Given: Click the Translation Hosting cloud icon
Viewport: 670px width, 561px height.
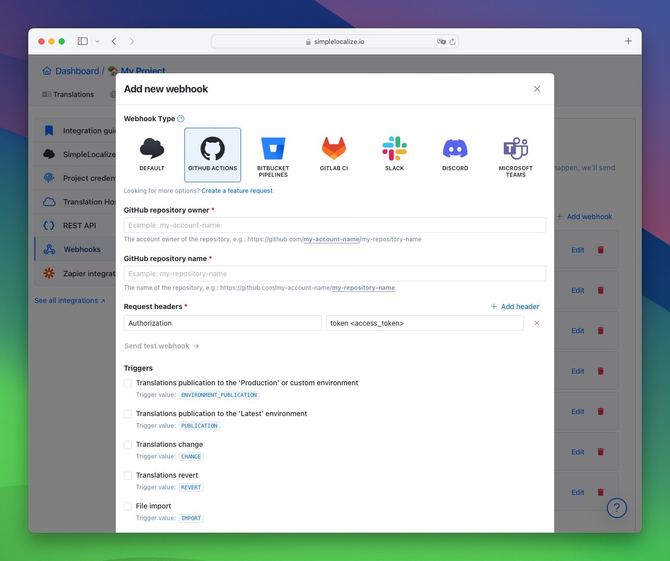Looking at the screenshot, I should click(50, 202).
